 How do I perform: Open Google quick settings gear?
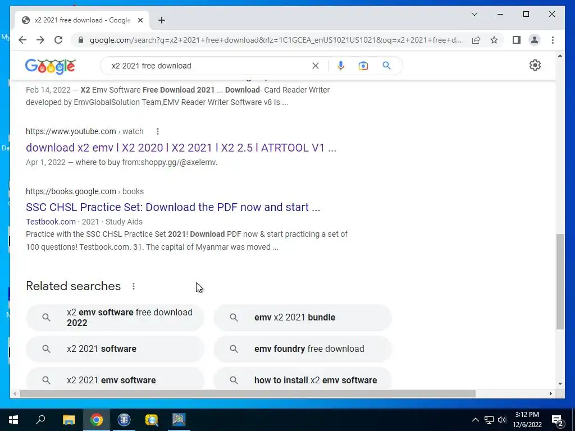(535, 65)
